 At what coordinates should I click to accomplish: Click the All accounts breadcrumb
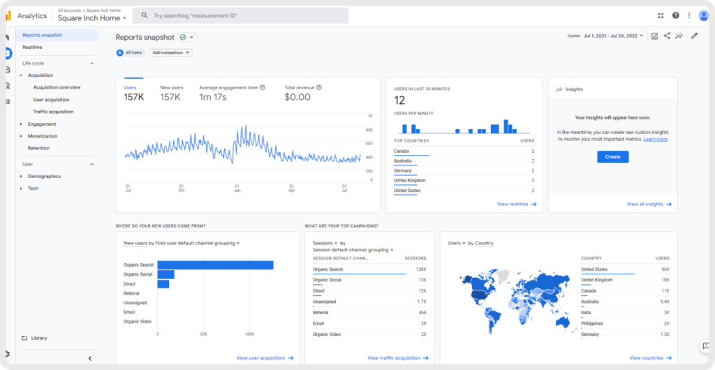tap(70, 10)
